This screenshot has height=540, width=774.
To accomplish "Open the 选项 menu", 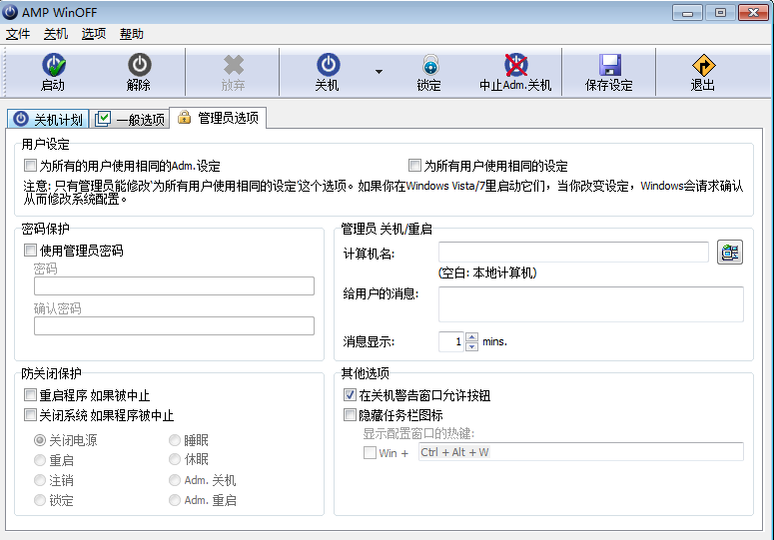I will (94, 34).
